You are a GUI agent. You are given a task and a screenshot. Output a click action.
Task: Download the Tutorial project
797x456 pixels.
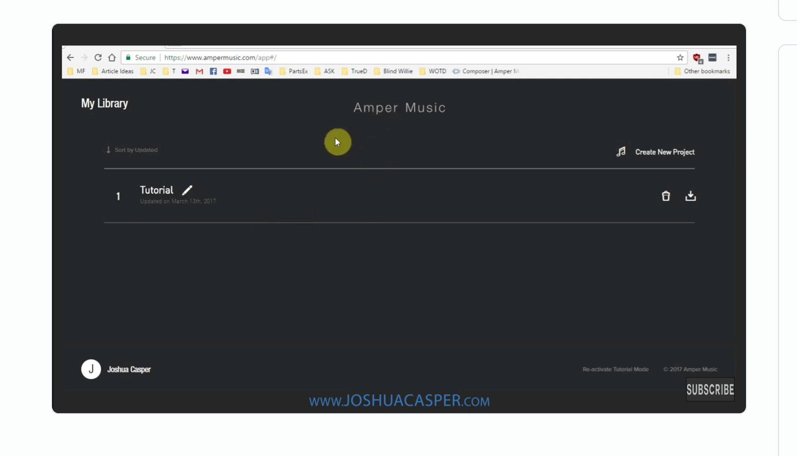coord(690,196)
